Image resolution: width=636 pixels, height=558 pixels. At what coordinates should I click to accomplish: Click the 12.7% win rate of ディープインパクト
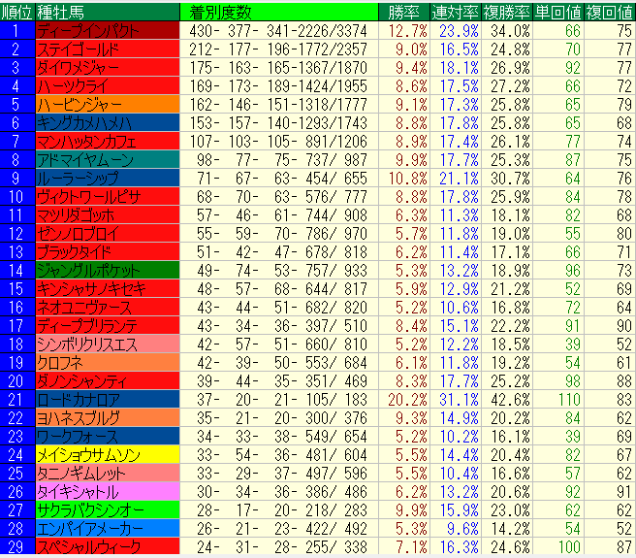point(407,31)
